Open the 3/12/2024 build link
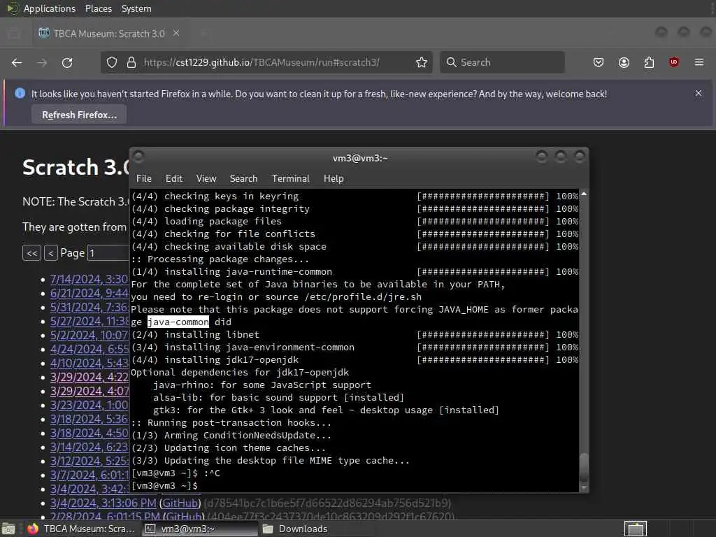This screenshot has height=537, width=716. tap(89, 461)
